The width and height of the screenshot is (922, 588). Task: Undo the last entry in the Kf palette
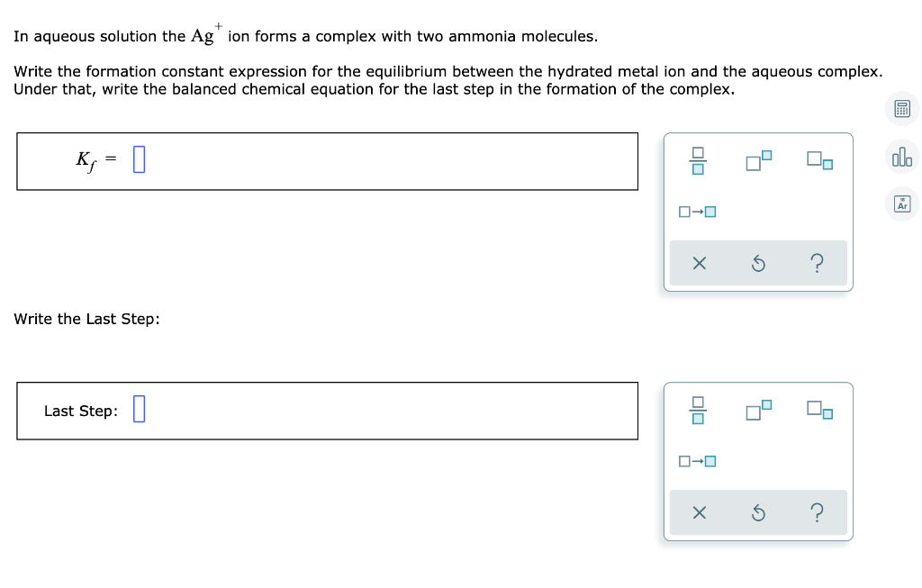[757, 263]
